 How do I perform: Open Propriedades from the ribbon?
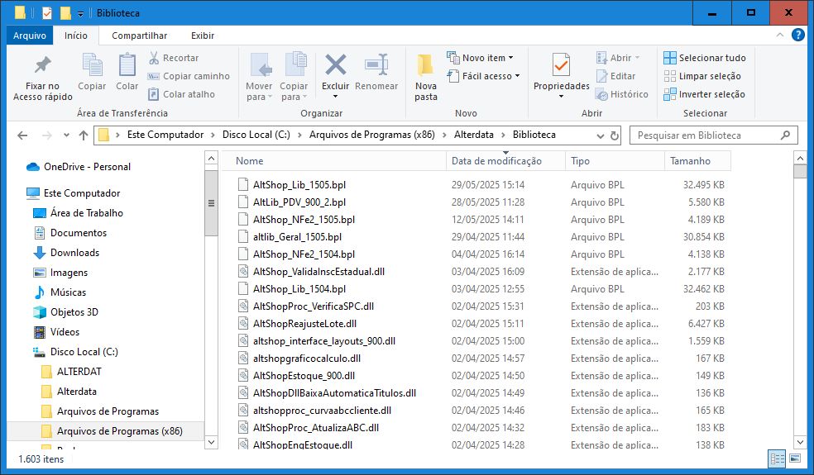(x=561, y=76)
